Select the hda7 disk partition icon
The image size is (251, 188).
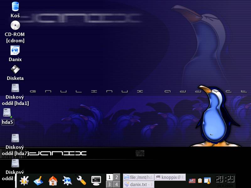point(15,138)
